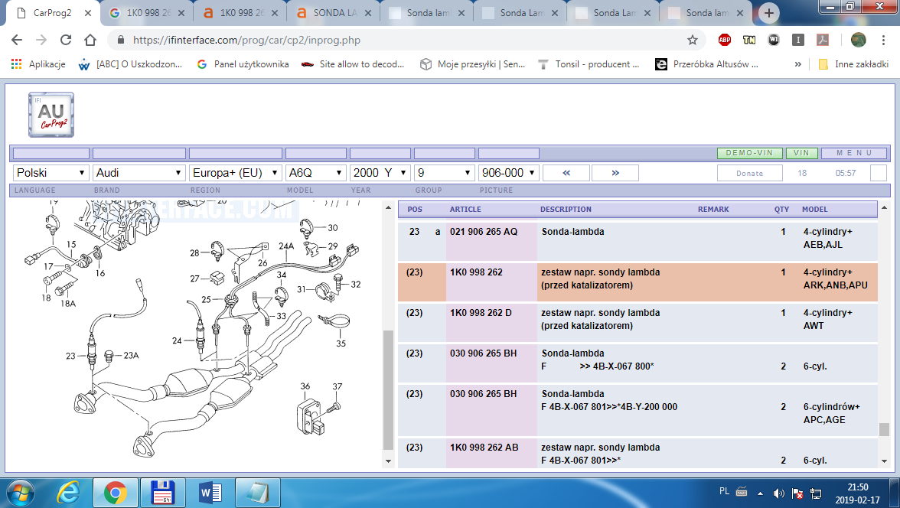
Task: Click the browser forward arrow
Action: click(41, 40)
